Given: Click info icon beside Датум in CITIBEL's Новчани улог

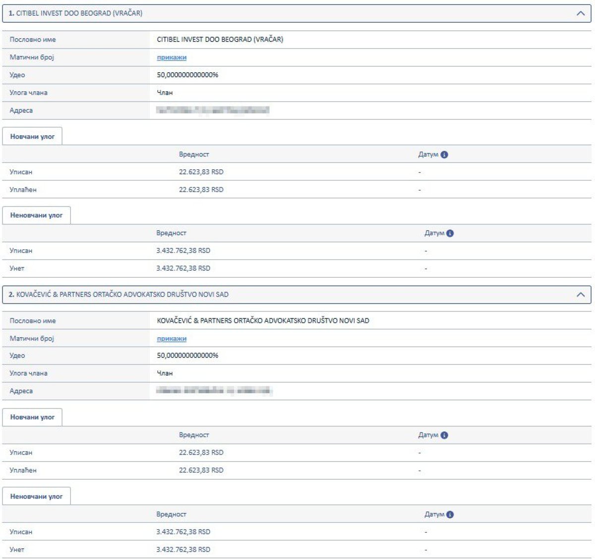Looking at the screenshot, I should (x=444, y=154).
